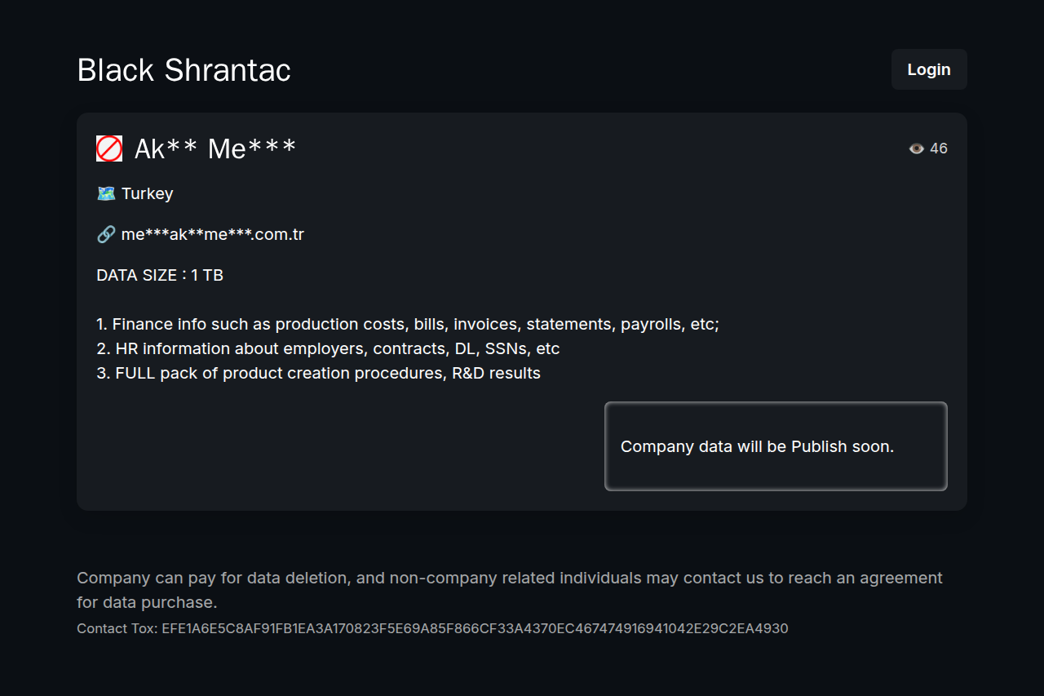This screenshot has width=1044, height=696.
Task: Click the Login button
Action: (x=929, y=69)
